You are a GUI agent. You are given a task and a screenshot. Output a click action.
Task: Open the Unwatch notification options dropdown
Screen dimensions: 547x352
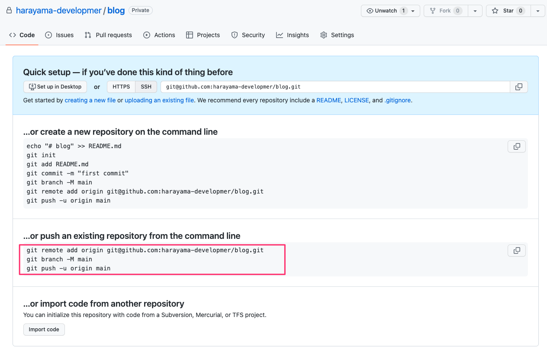pos(412,11)
